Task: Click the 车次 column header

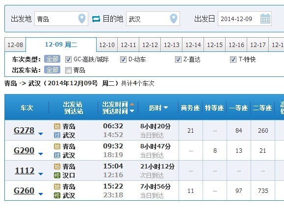Action: coord(26,108)
